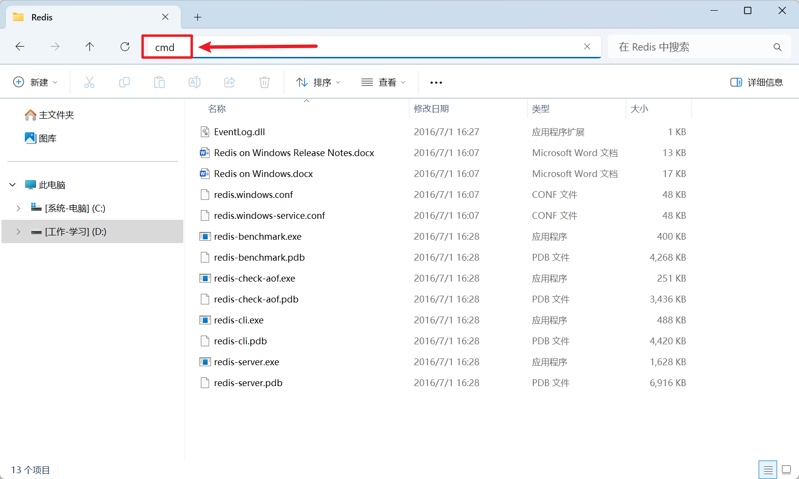Collapse the This PC tree node
The width and height of the screenshot is (799, 479).
pyautogui.click(x=13, y=185)
